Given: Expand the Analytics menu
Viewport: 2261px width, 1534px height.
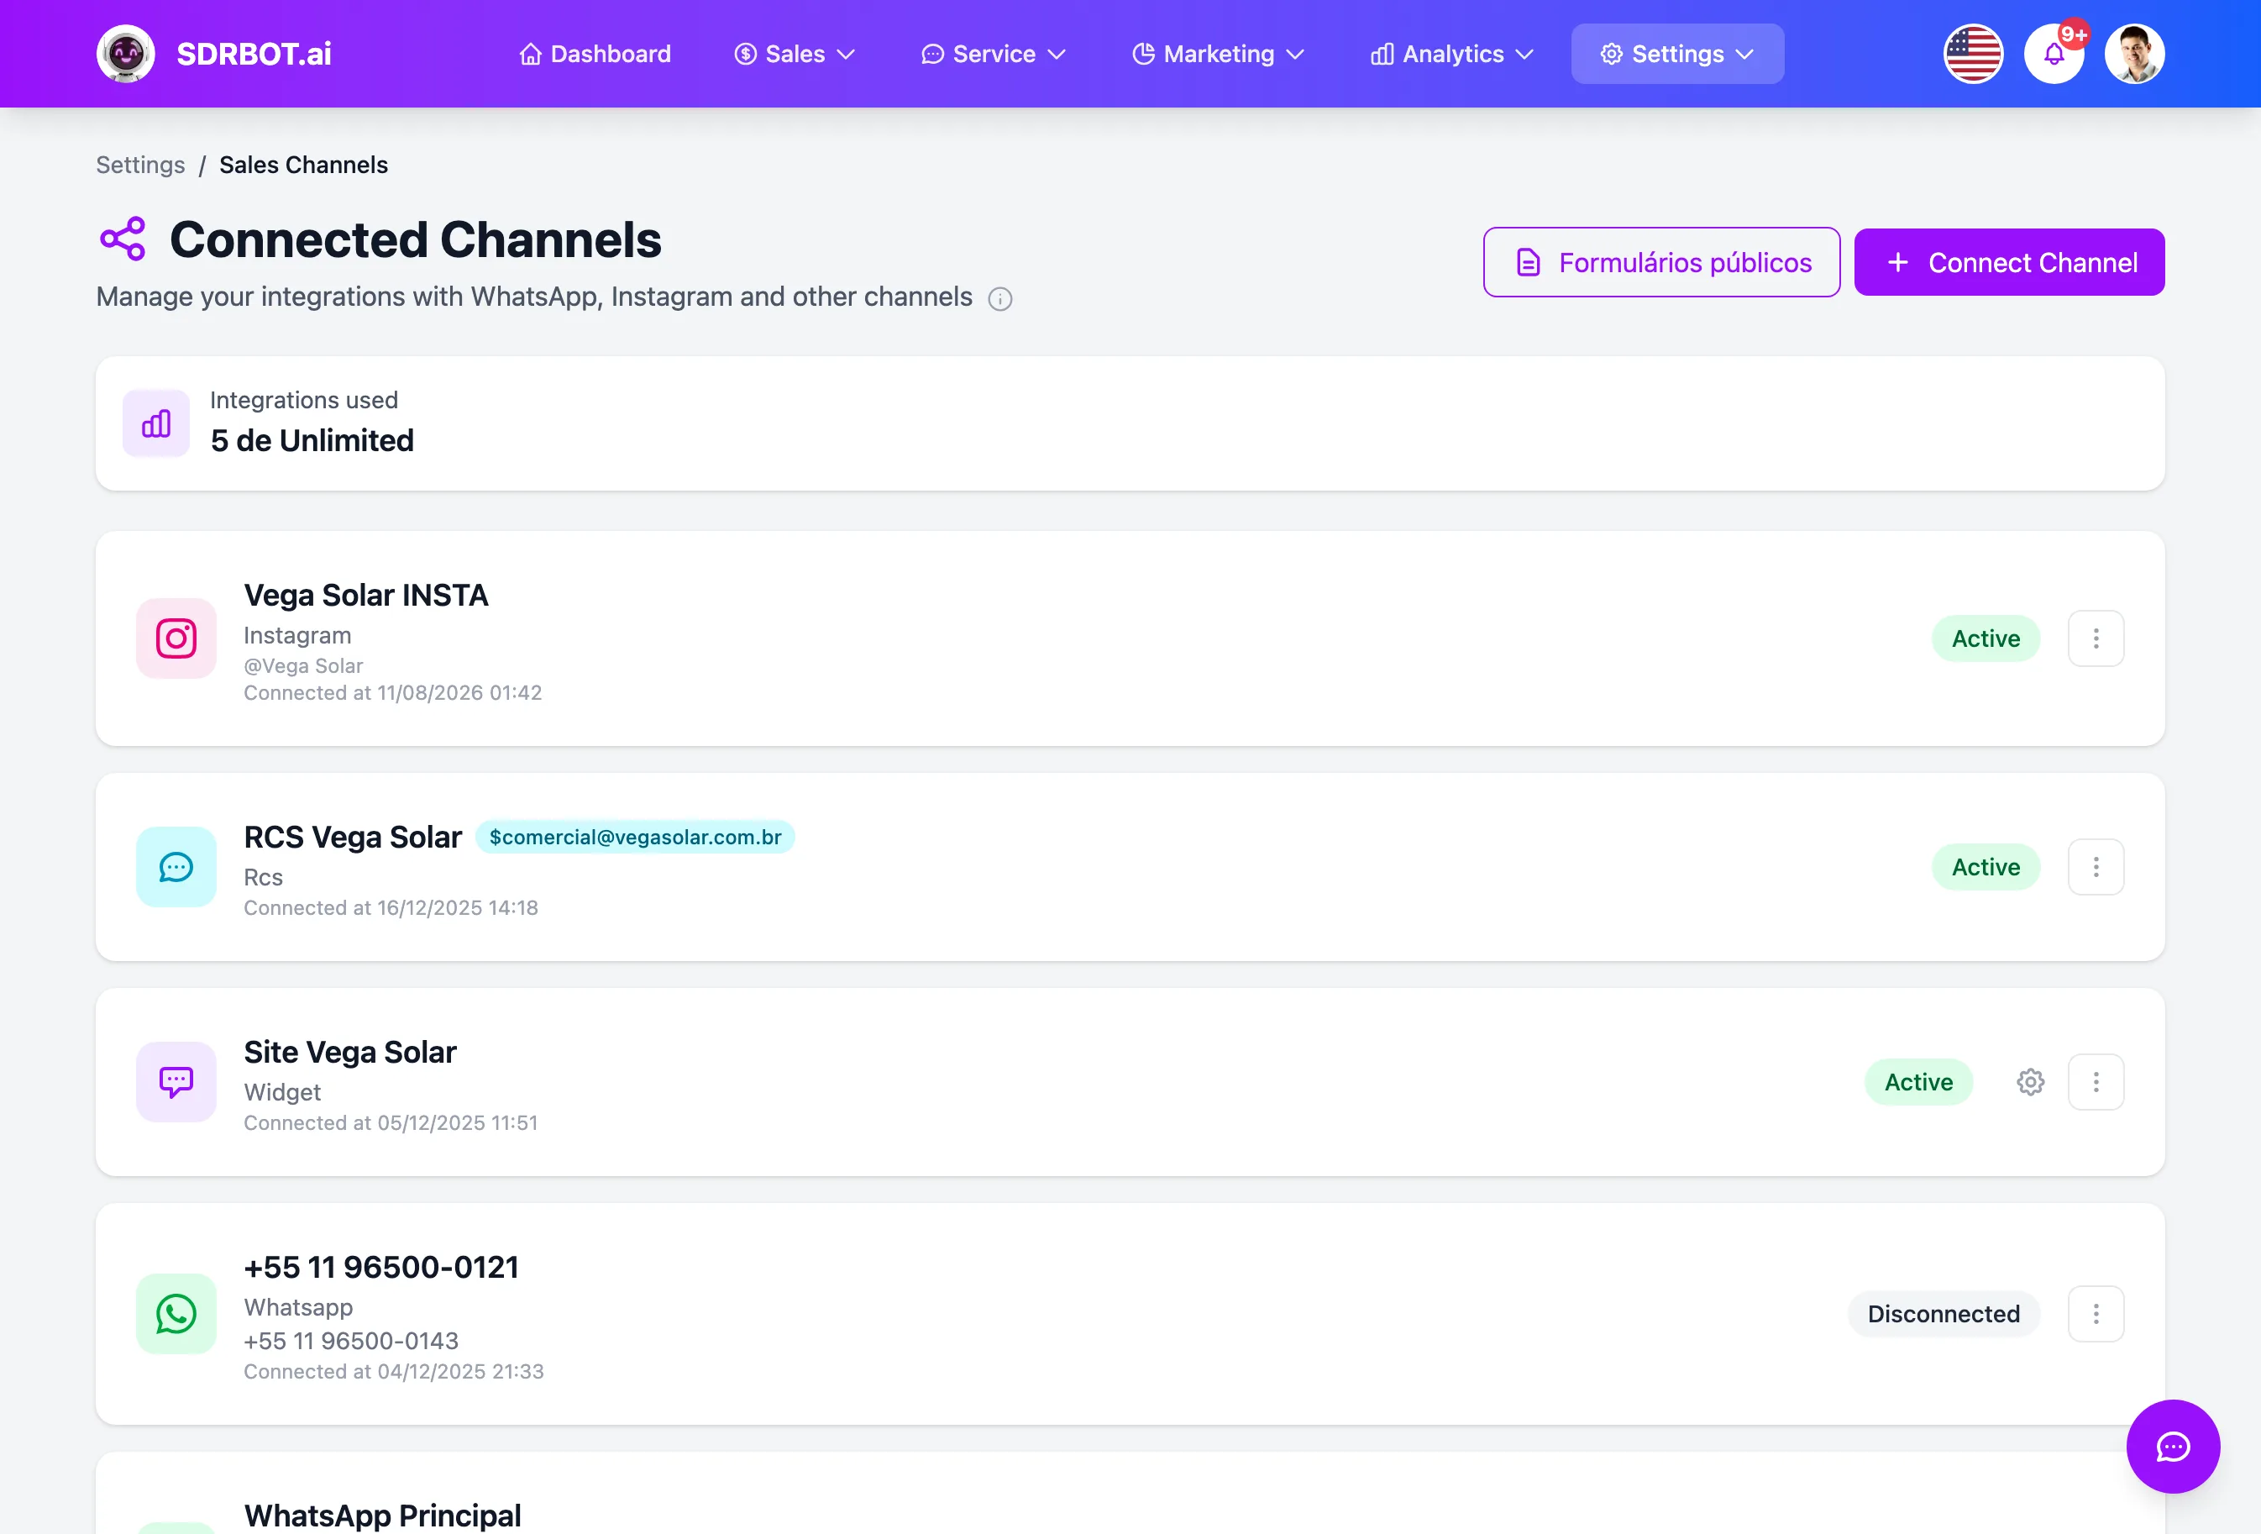Looking at the screenshot, I should coord(1451,54).
